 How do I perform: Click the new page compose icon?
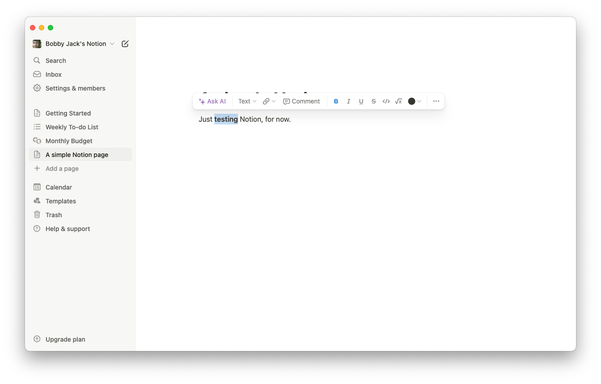tap(125, 44)
